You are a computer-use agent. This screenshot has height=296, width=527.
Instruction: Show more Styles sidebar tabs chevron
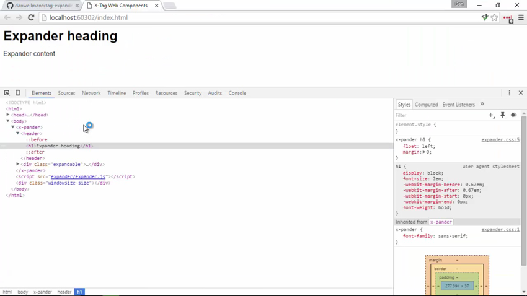pyautogui.click(x=482, y=105)
